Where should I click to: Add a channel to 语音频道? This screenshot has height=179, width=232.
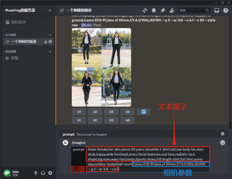[50, 51]
